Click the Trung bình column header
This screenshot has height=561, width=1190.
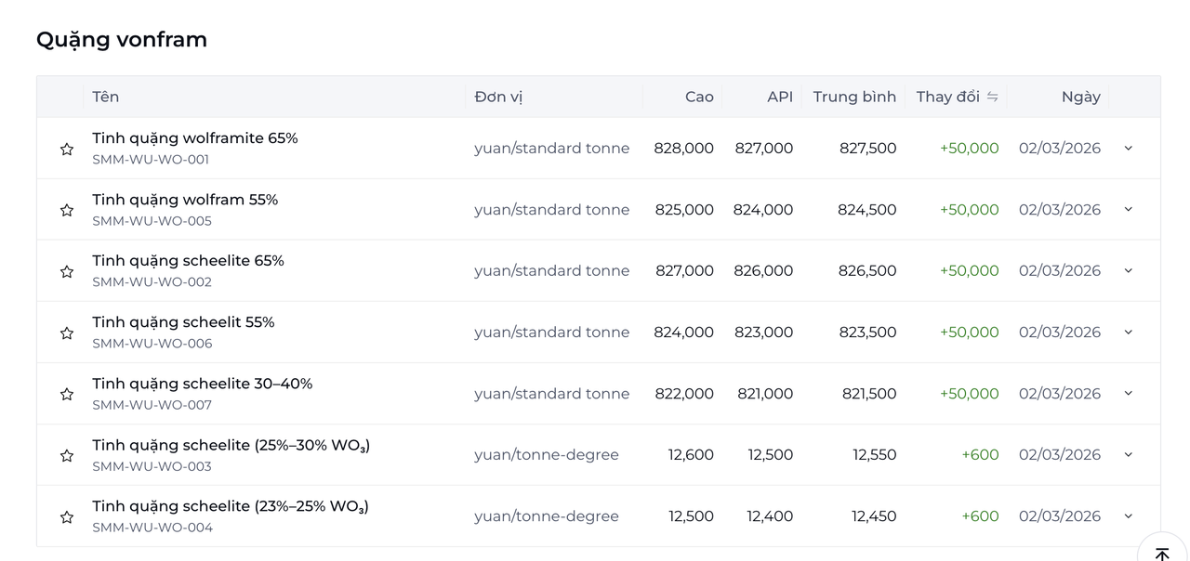click(x=853, y=97)
